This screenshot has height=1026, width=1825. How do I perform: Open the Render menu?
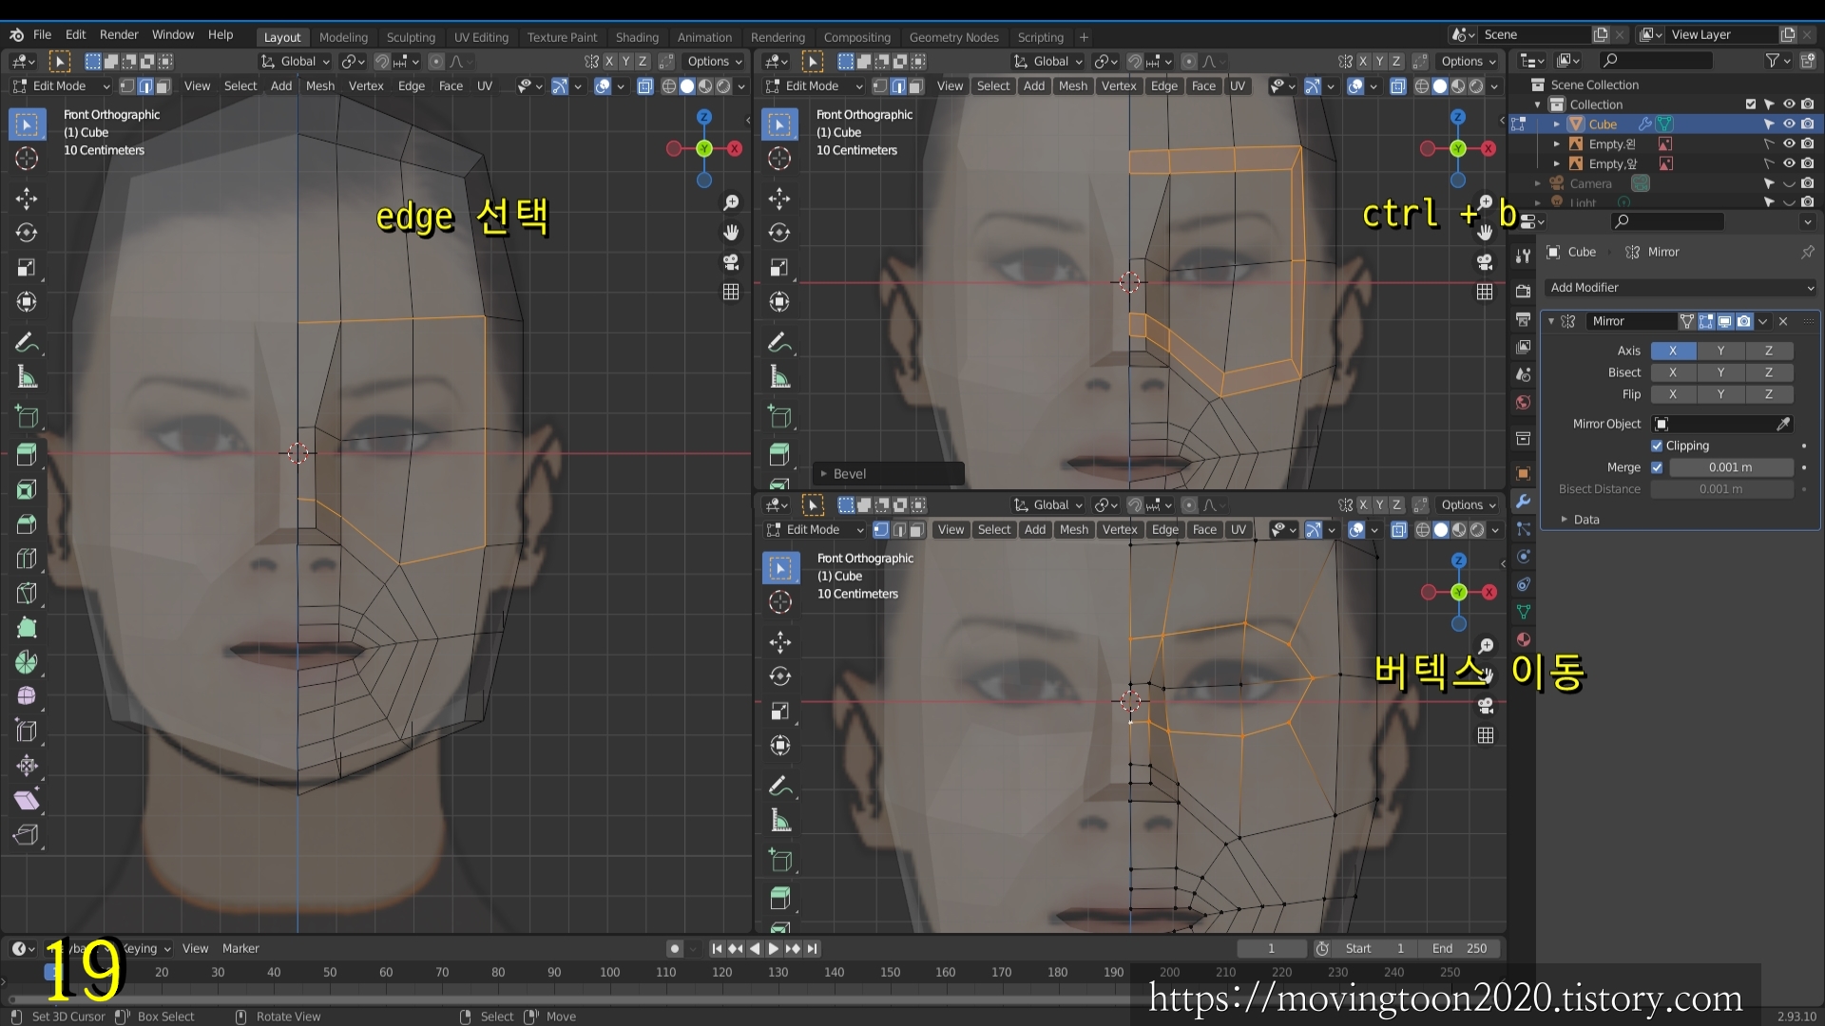(119, 35)
